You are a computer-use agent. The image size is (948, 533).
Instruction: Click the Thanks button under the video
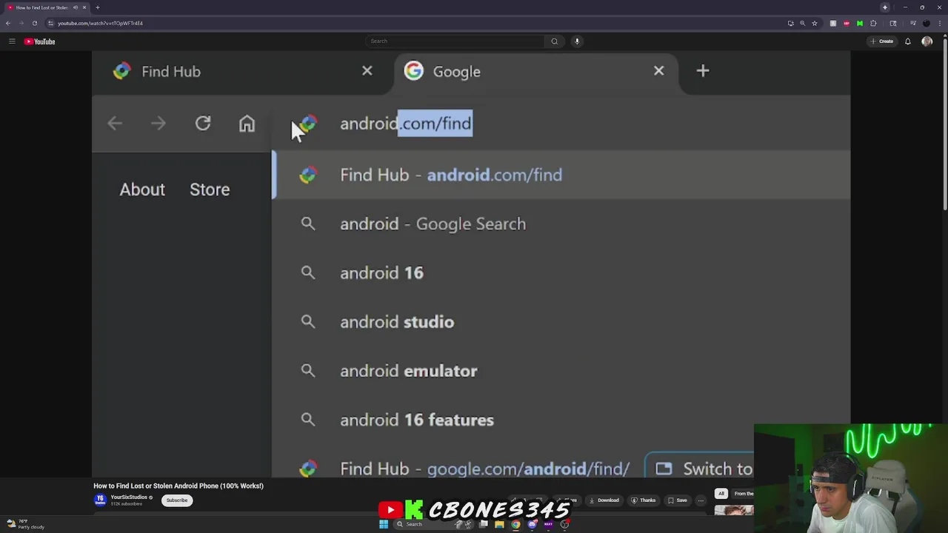pos(644,500)
